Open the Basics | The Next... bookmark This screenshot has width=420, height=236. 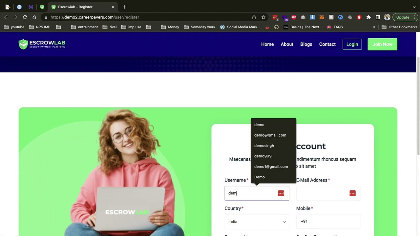[x=303, y=27]
